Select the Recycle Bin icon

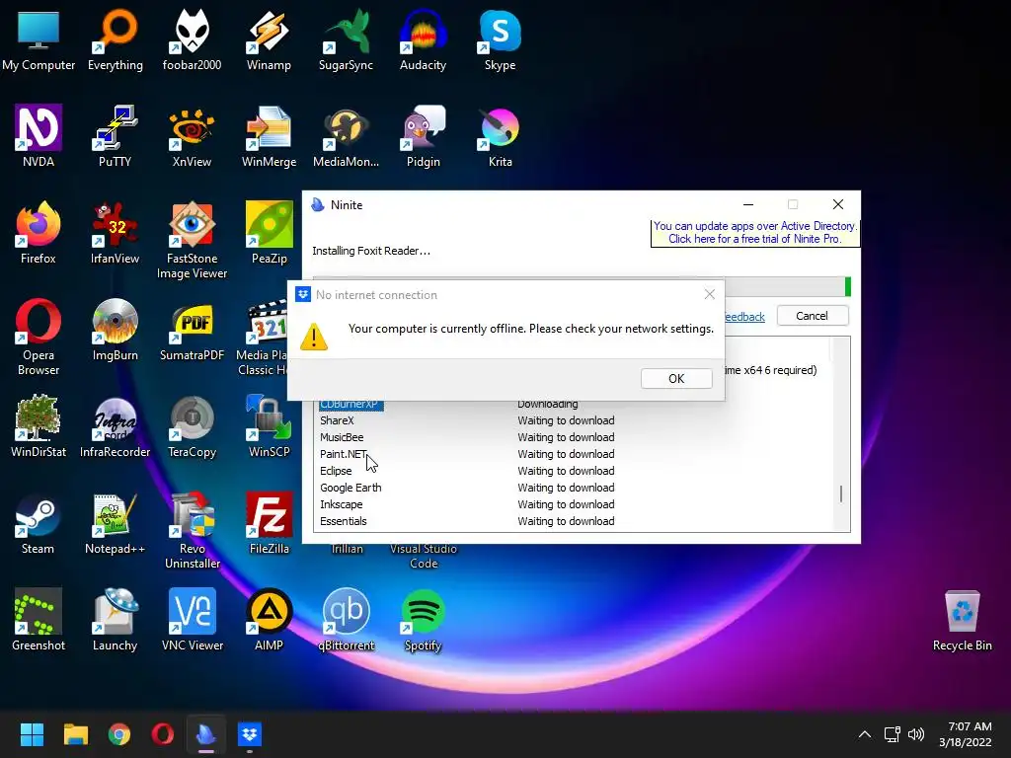coord(962,619)
